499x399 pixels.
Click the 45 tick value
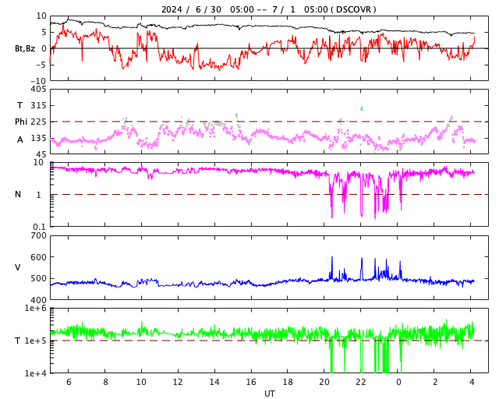click(x=41, y=154)
